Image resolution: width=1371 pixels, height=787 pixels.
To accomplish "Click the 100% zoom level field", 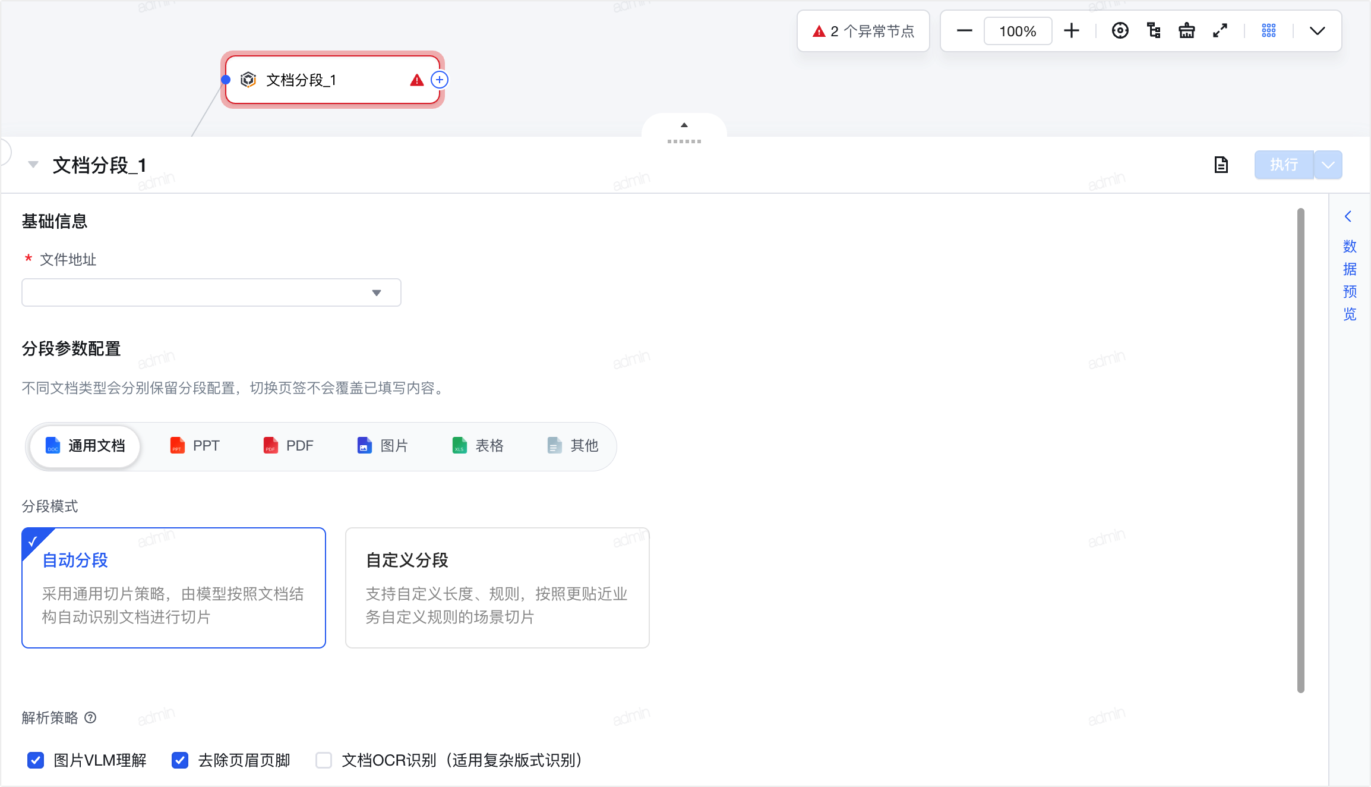I will [1018, 31].
